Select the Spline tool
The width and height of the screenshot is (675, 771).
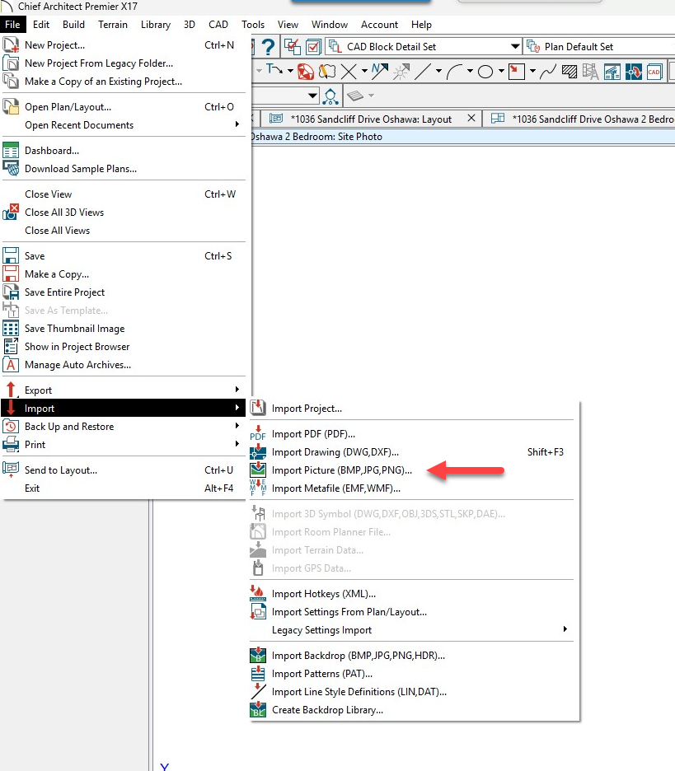(x=547, y=72)
